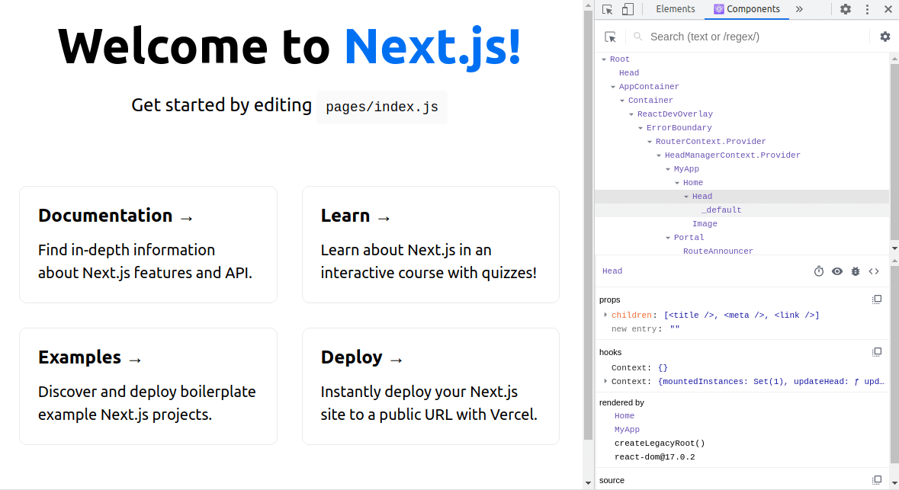This screenshot has height=490, width=899.
Task: Copy source info at the bottom panel
Action: coord(877,479)
